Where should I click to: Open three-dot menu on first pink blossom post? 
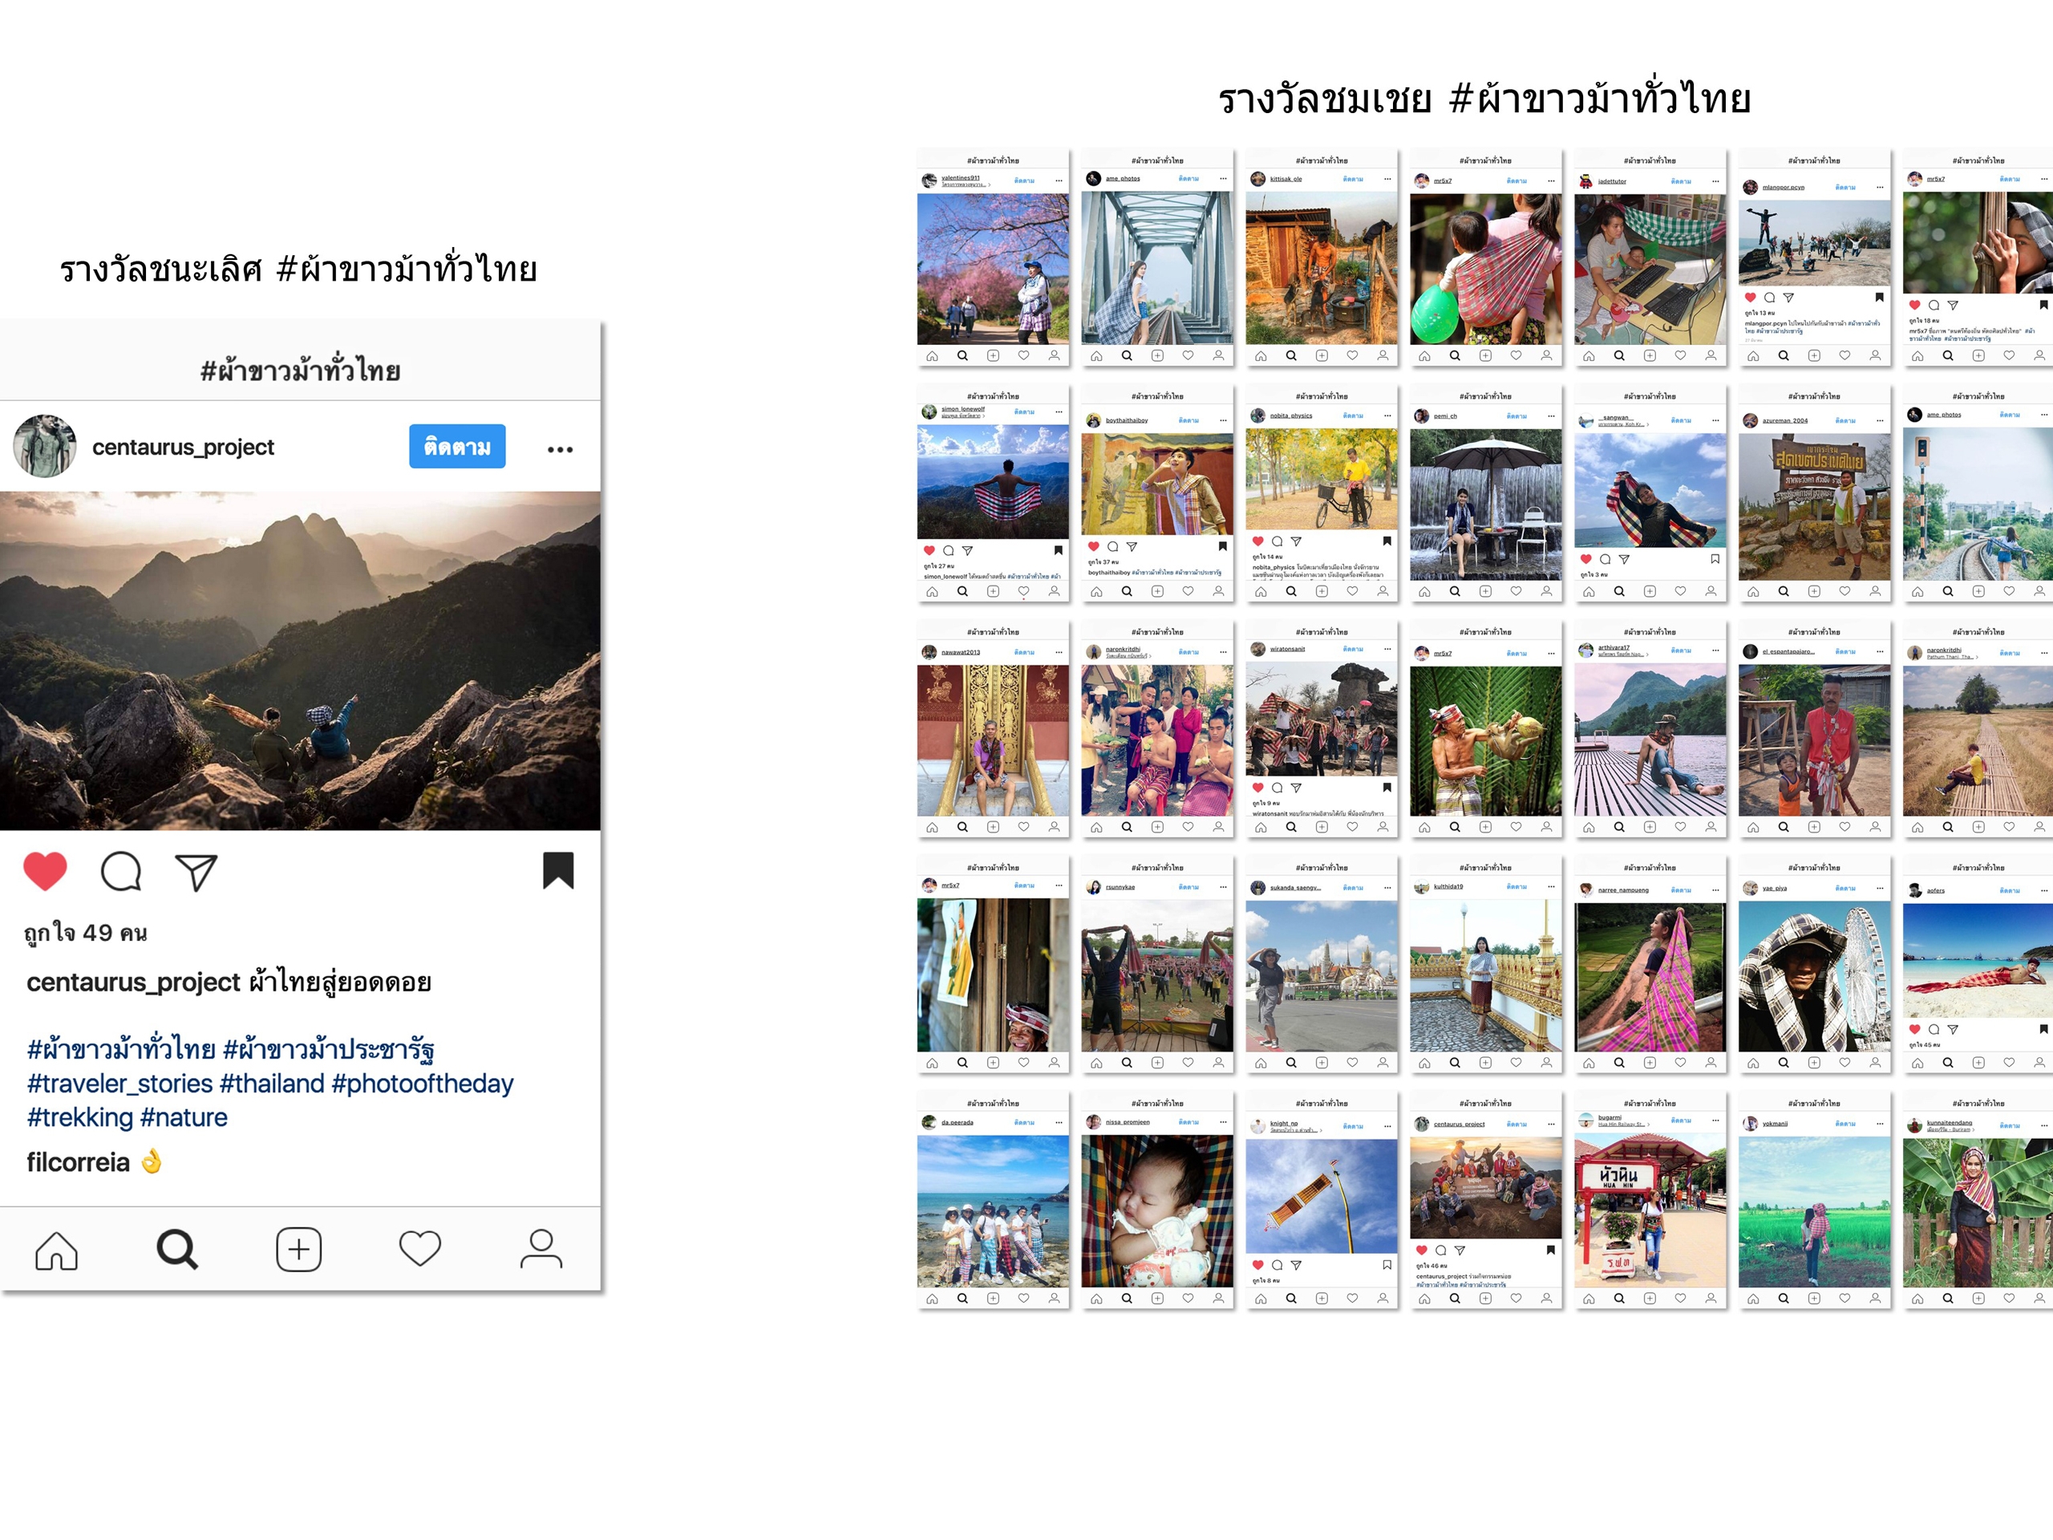[1058, 180]
